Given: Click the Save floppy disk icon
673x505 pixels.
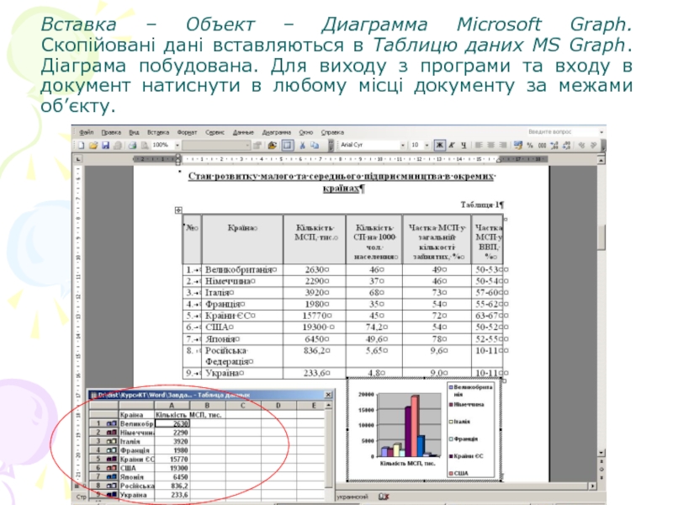Looking at the screenshot, I should [105, 146].
